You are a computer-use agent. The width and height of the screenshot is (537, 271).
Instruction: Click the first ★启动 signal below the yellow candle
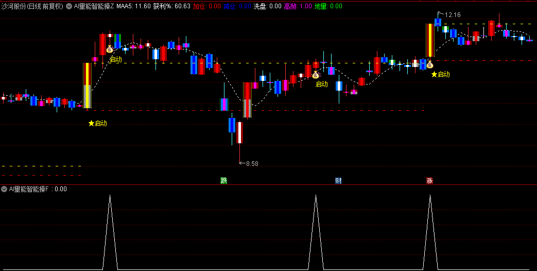point(98,123)
